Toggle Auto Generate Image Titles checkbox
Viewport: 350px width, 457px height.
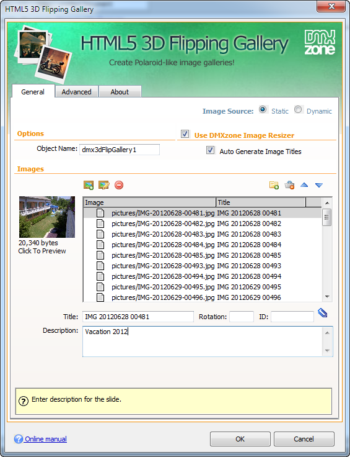[x=210, y=150]
